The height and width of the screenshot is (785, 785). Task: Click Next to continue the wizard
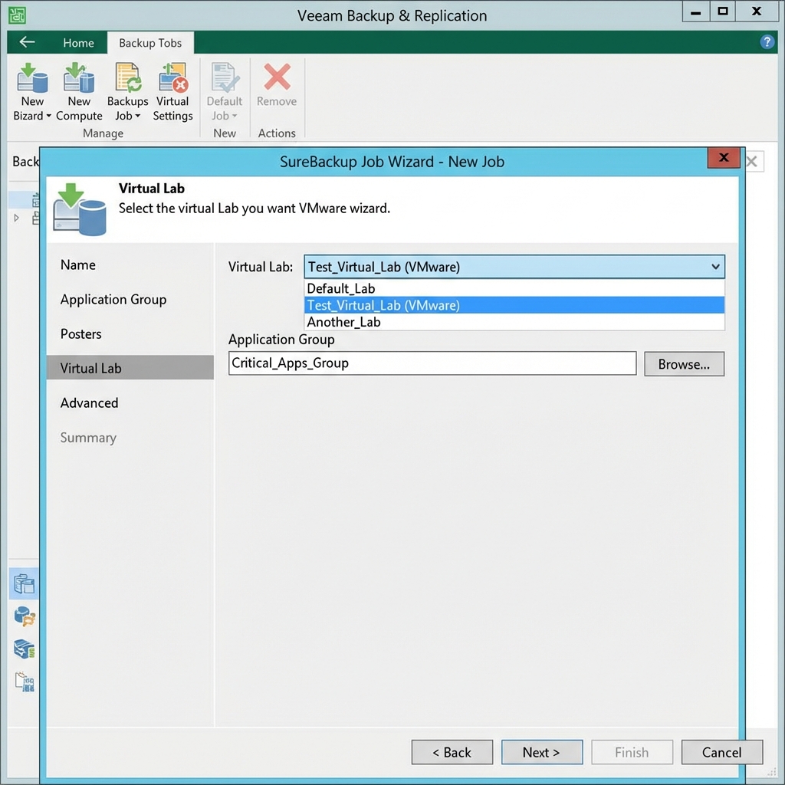[542, 752]
